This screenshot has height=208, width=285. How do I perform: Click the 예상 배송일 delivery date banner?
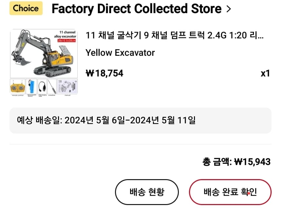coord(140,120)
